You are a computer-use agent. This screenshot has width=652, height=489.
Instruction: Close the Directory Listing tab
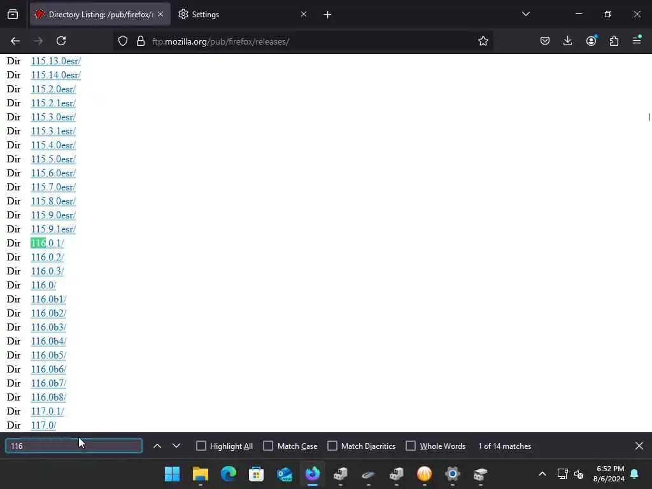160,14
